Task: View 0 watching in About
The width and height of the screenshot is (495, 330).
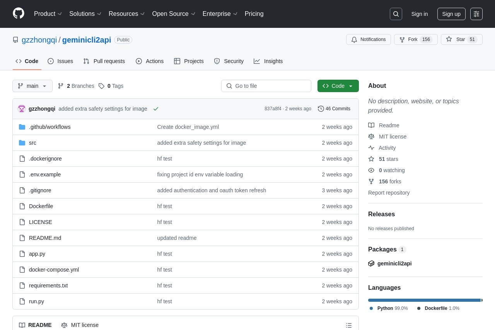Action: coord(387,170)
